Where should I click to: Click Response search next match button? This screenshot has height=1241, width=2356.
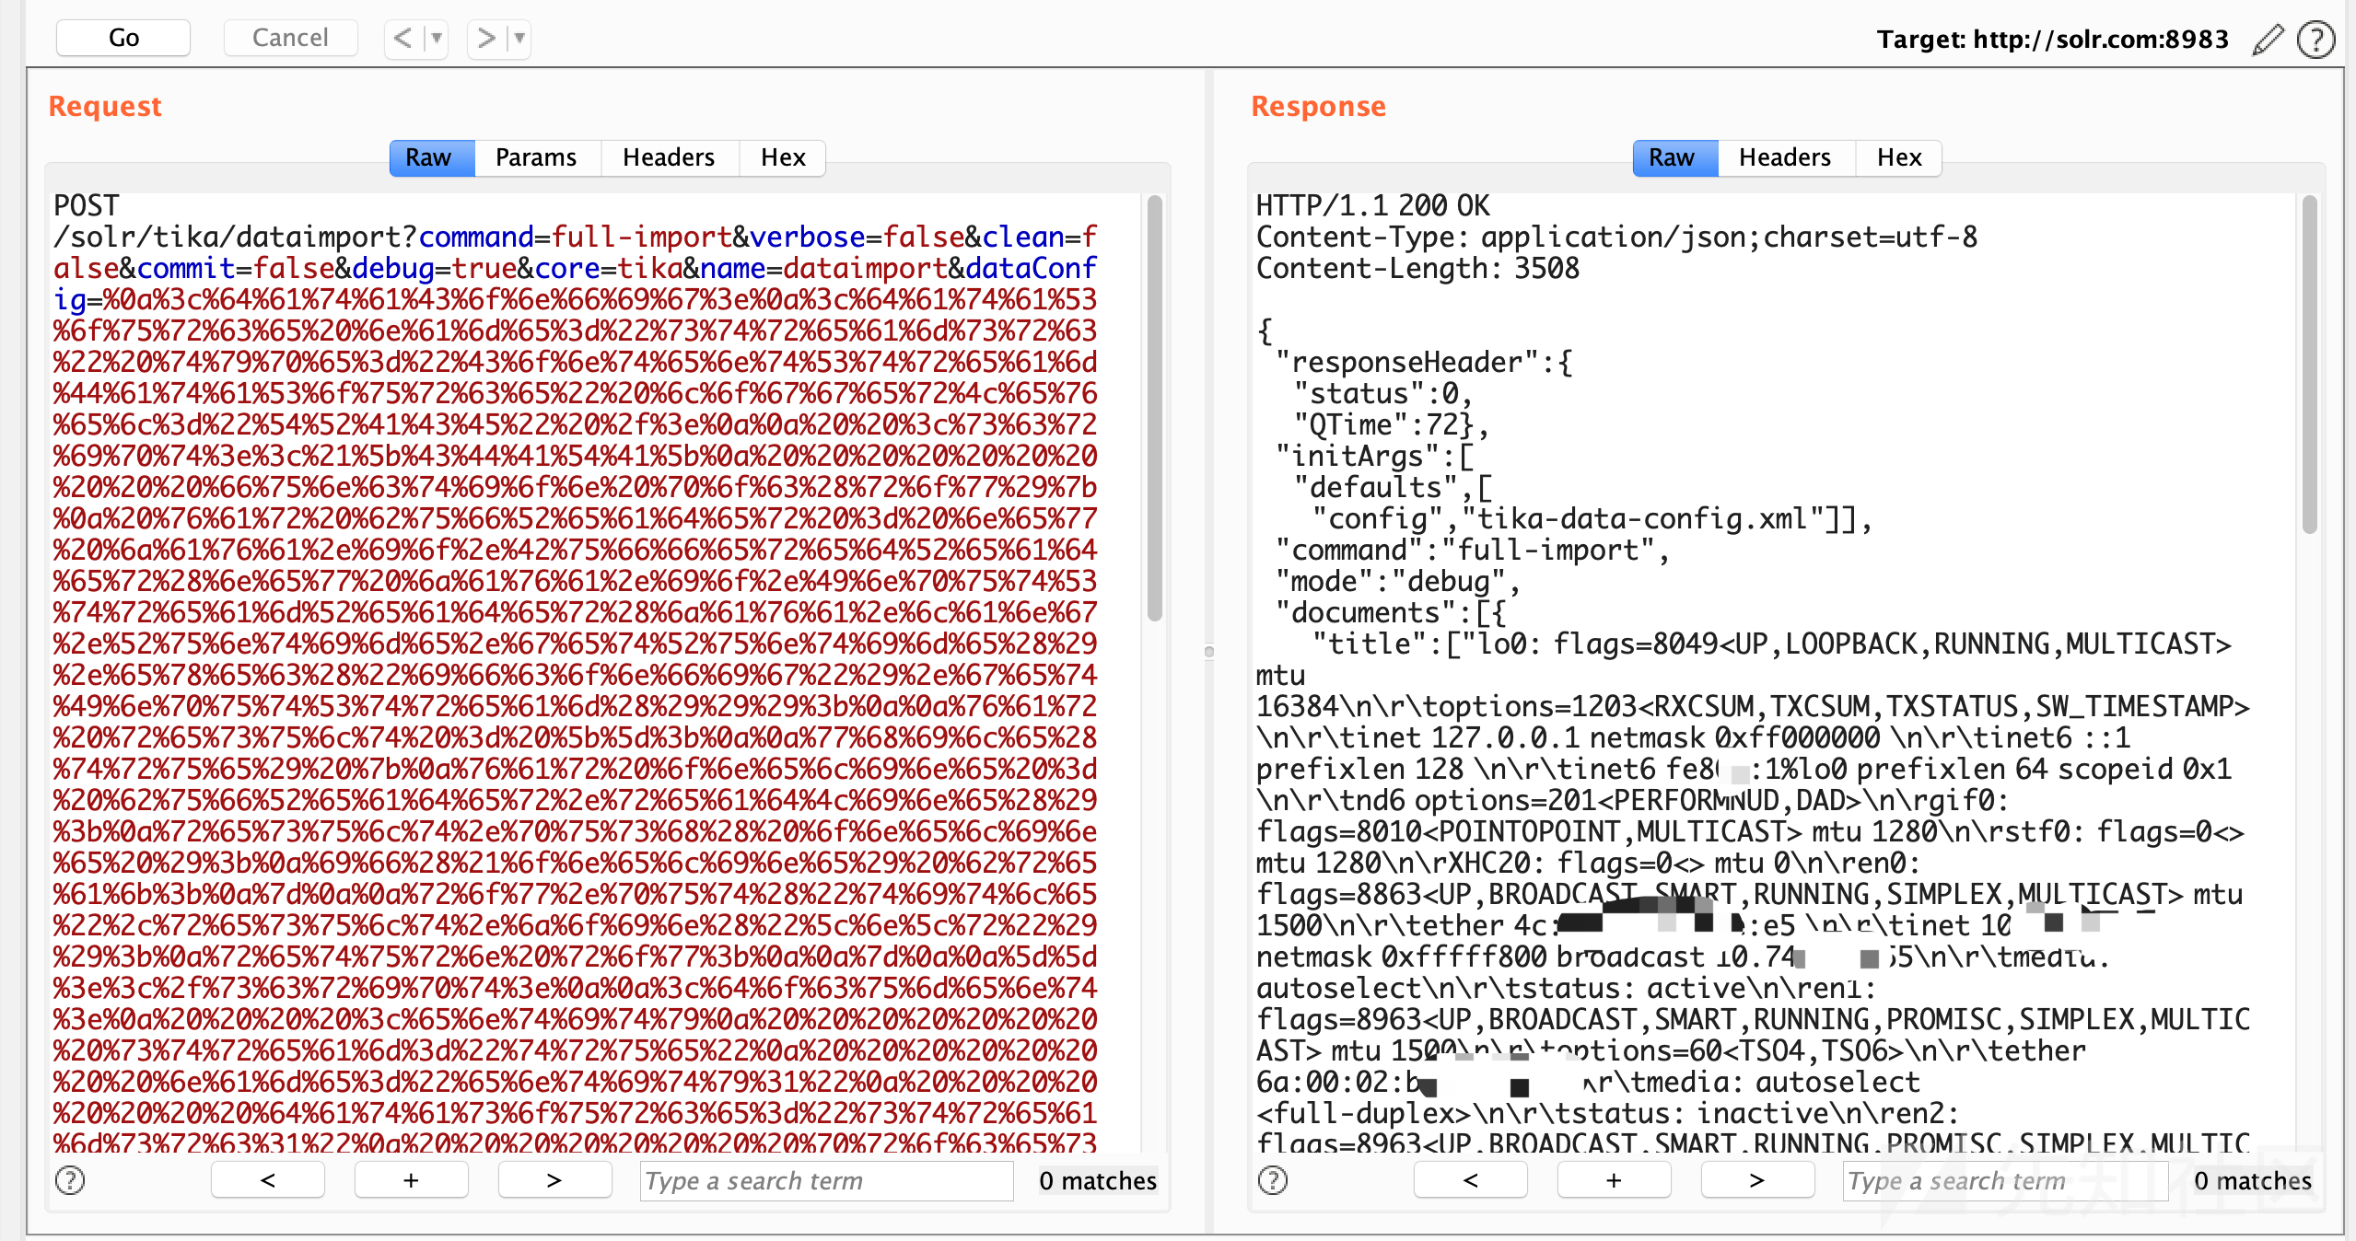coord(1758,1179)
